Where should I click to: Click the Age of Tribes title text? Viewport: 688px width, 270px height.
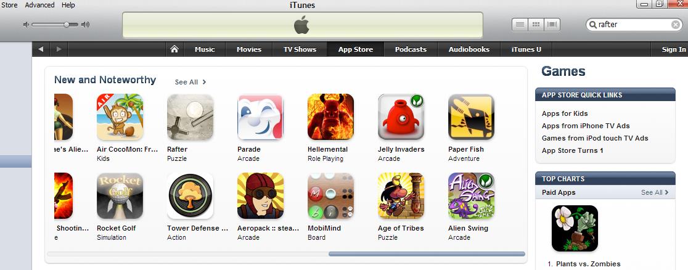(x=401, y=228)
